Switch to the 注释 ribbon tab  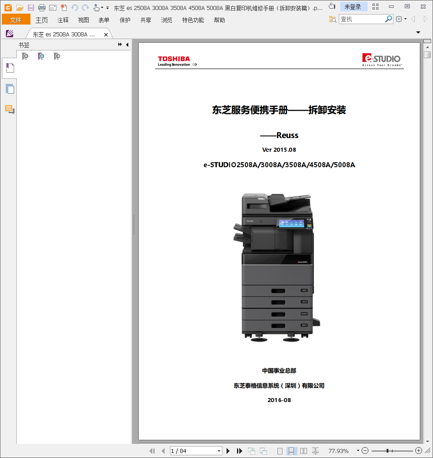[x=63, y=20]
